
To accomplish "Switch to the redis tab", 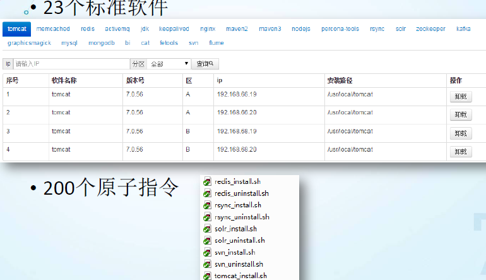I will point(88,29).
